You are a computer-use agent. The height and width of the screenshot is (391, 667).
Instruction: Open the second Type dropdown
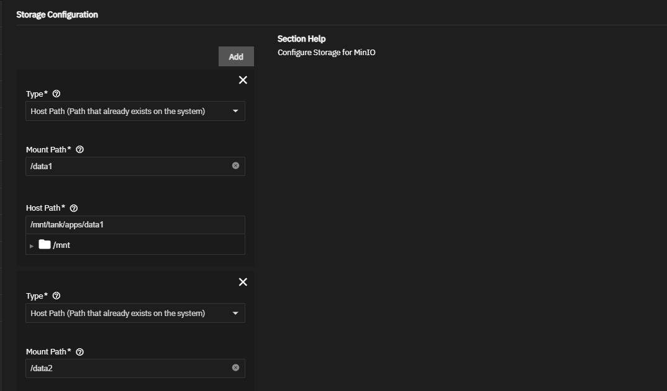(135, 313)
